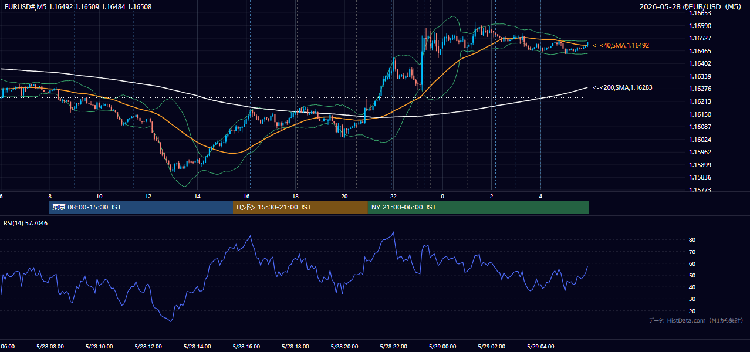Click price axis value 1.15836
Viewport: 750px width, 352px height.
tap(700, 177)
